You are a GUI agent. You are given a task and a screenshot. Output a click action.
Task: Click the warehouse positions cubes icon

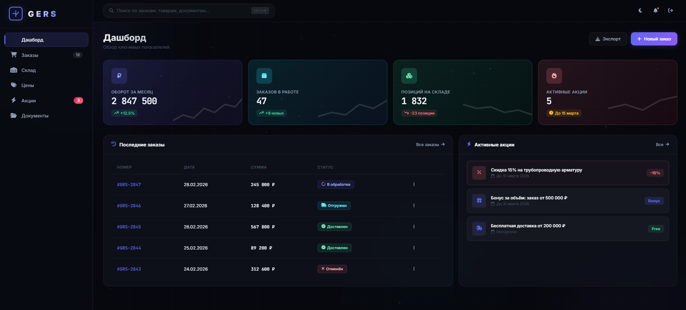[409, 76]
